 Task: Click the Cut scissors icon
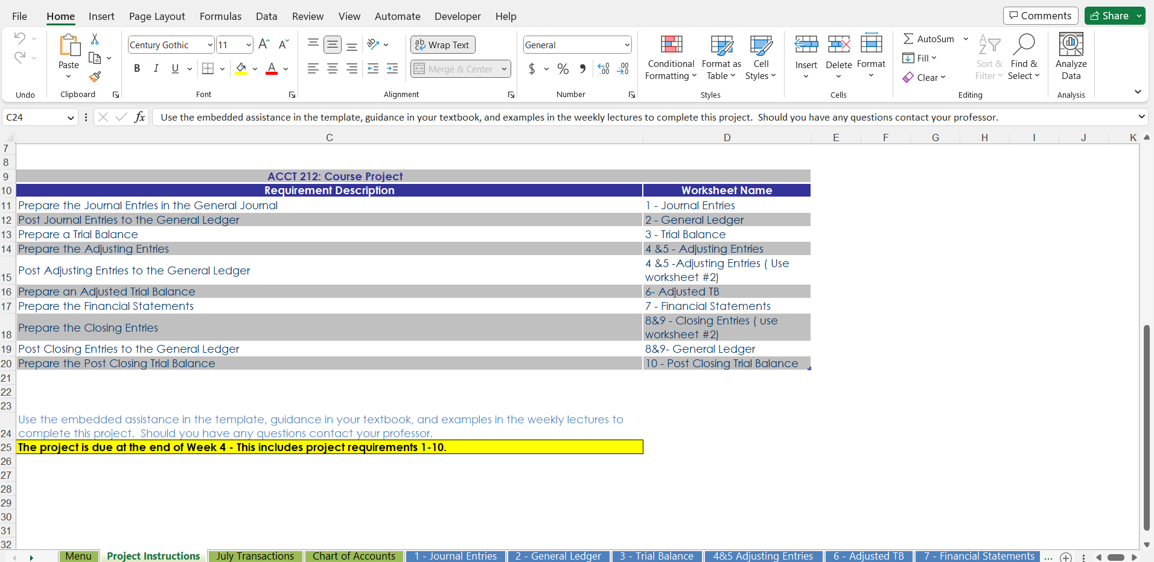tap(95, 39)
